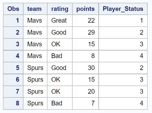Click the rating column header
This screenshot has height=113, width=152.
coord(60,9)
